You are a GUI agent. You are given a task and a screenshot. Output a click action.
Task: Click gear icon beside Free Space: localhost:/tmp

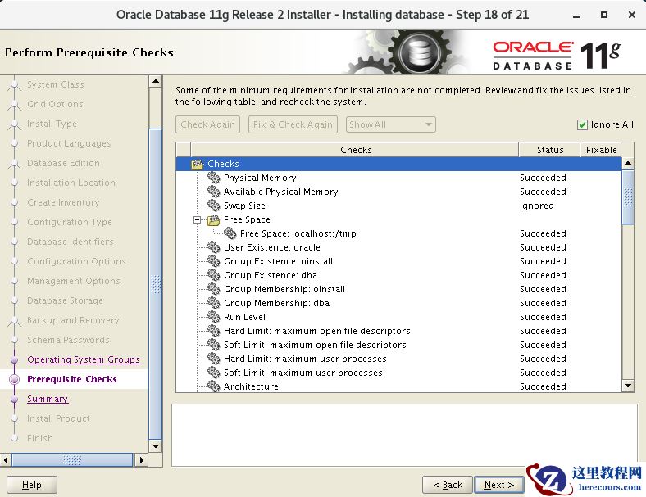(x=230, y=233)
